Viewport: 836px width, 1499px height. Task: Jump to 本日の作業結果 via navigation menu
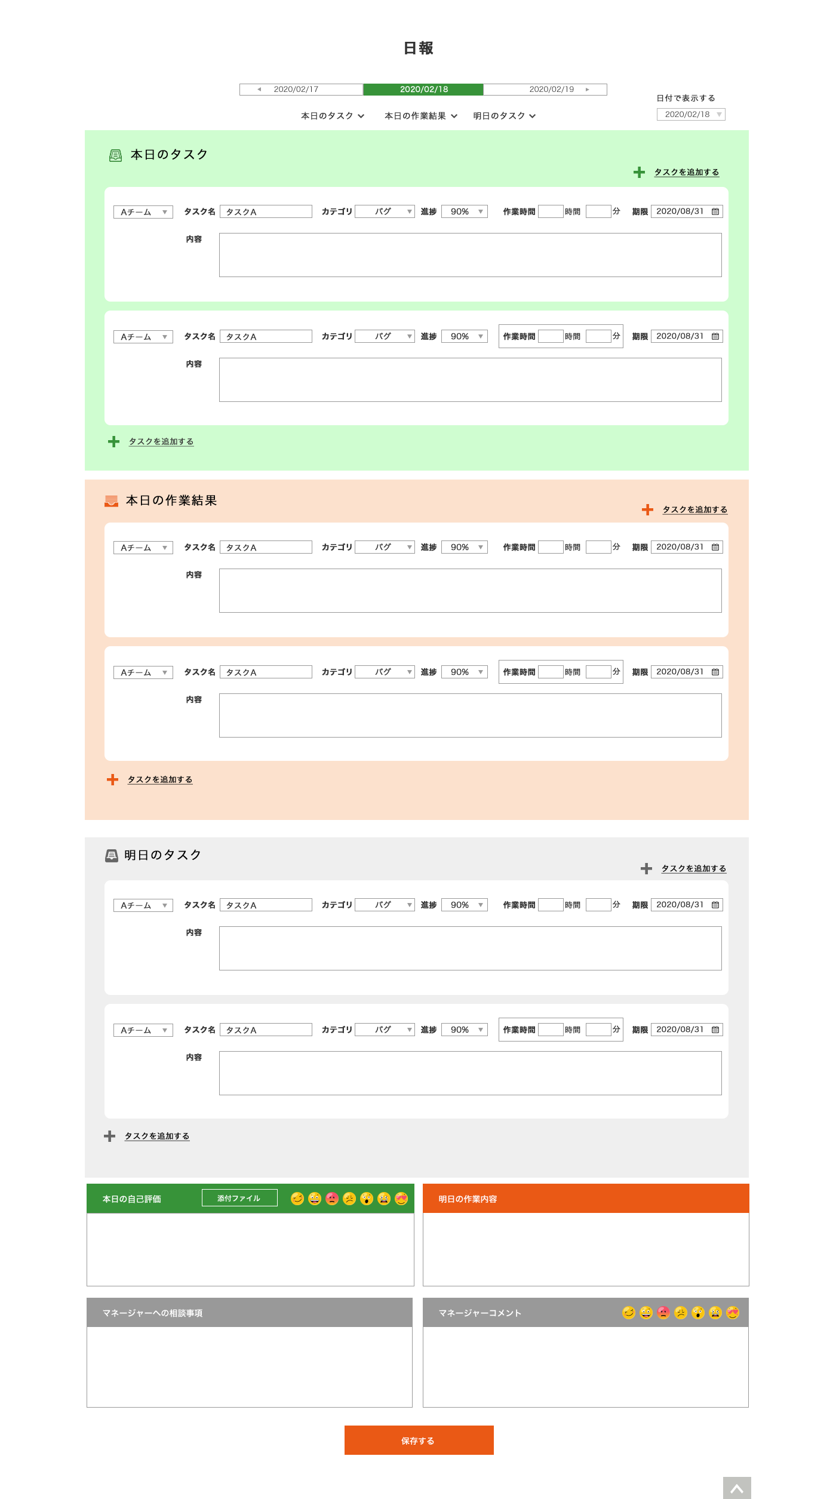[x=421, y=116]
